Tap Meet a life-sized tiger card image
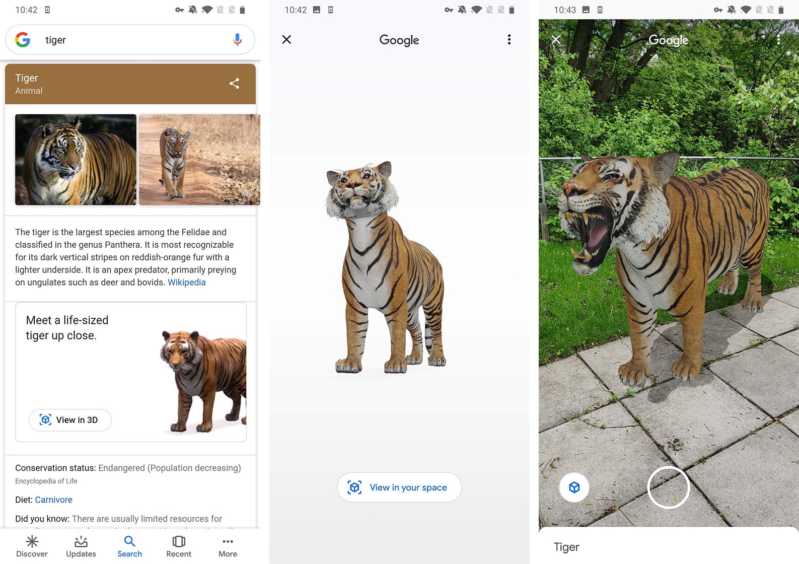This screenshot has height=564, width=799. [x=203, y=382]
